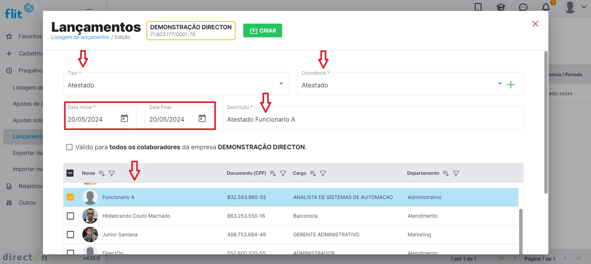The image size is (591, 264).
Task: Open the graduation cap training icon
Action: coord(501,7)
